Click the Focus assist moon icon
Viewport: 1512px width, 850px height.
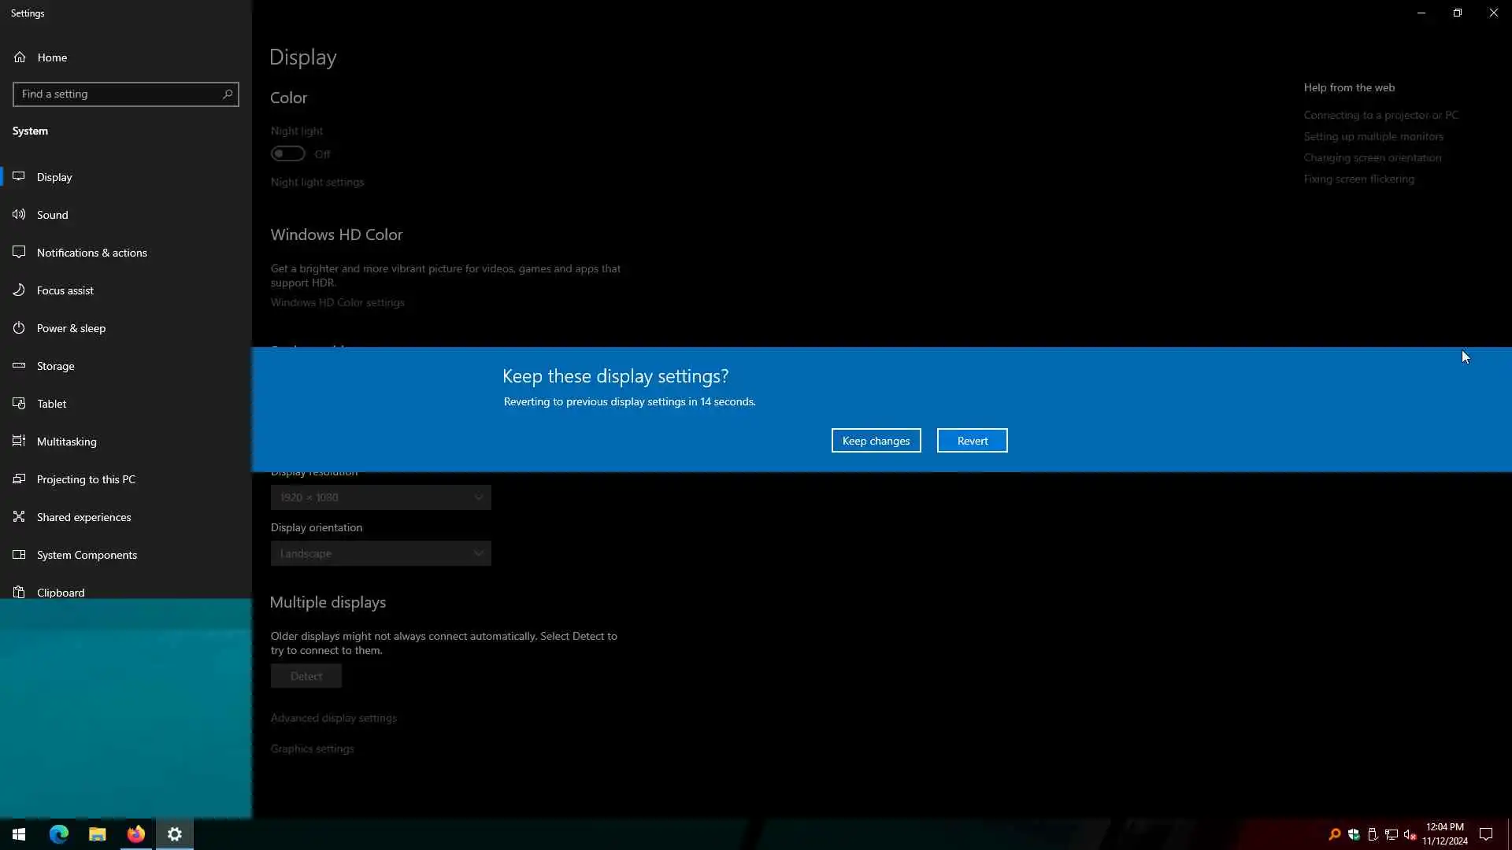tap(19, 290)
